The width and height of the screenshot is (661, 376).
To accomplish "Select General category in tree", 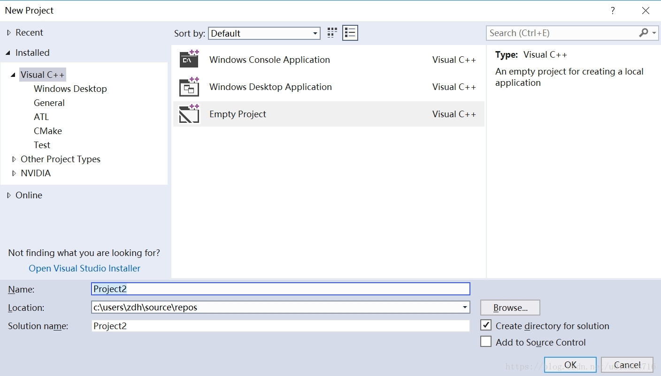I will click(49, 103).
